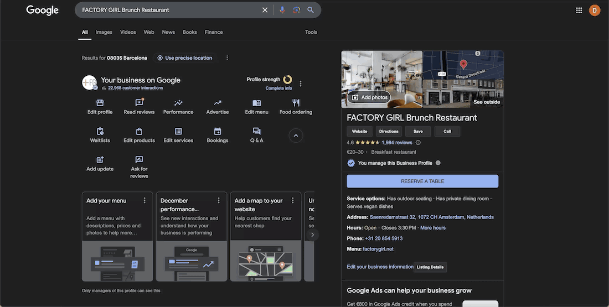Image resolution: width=609 pixels, height=307 pixels.
Task: Open the Performance chart icon
Action: [x=178, y=103]
